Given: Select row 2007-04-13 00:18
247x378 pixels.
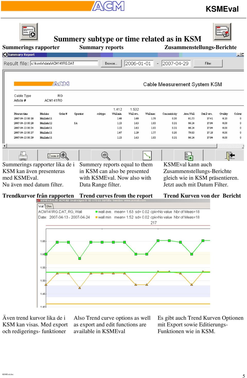Looking at the screenshot, I should point(128,118).
